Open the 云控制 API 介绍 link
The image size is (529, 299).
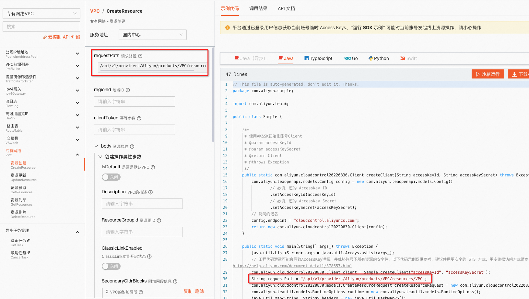(x=62, y=37)
